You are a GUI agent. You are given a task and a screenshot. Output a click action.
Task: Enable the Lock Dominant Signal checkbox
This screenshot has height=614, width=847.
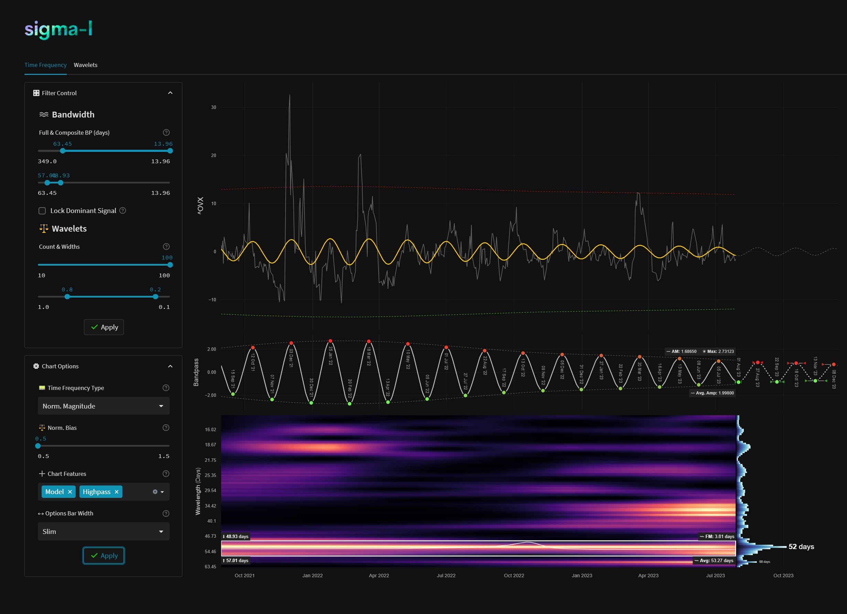click(x=42, y=211)
